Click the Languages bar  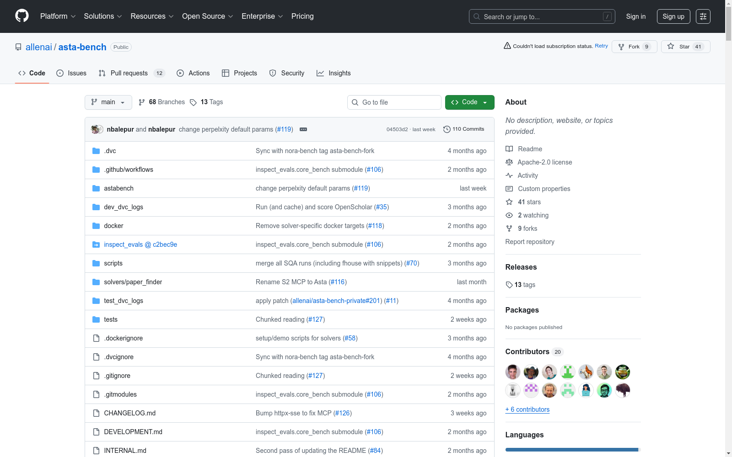click(x=573, y=450)
